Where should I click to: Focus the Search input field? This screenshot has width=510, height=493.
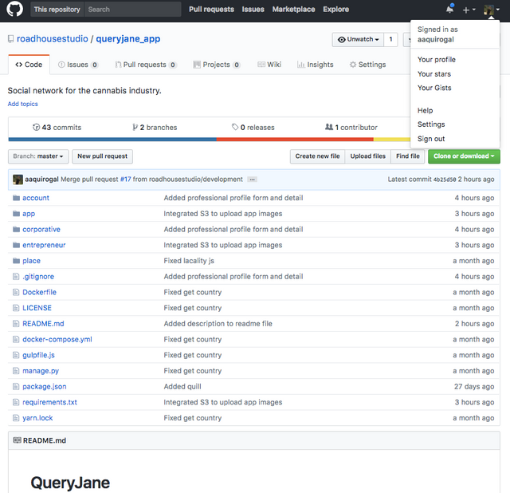(x=133, y=9)
